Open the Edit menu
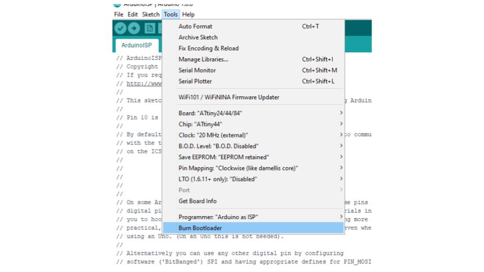The height and width of the screenshot is (272, 484). [x=133, y=15]
